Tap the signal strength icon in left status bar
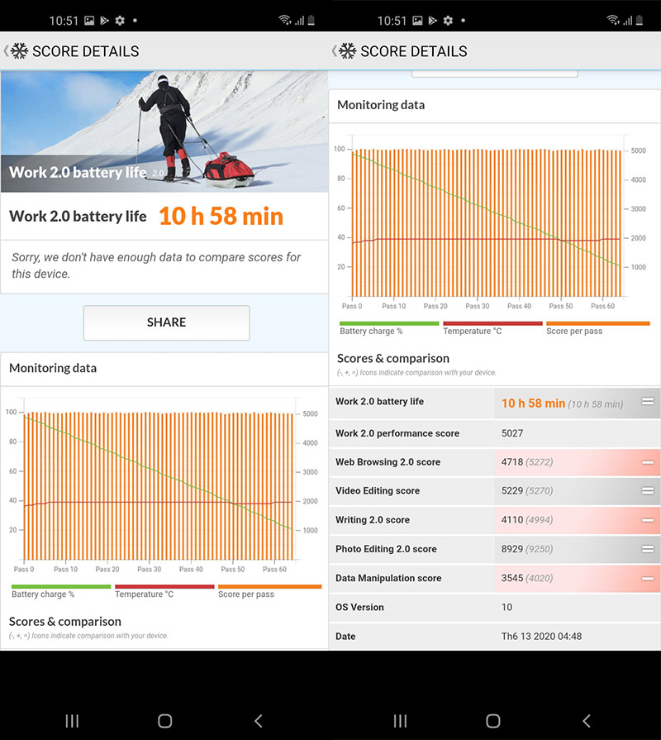661x740 pixels. coord(299,21)
